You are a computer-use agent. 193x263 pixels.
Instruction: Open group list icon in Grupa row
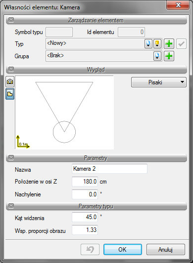157,56
